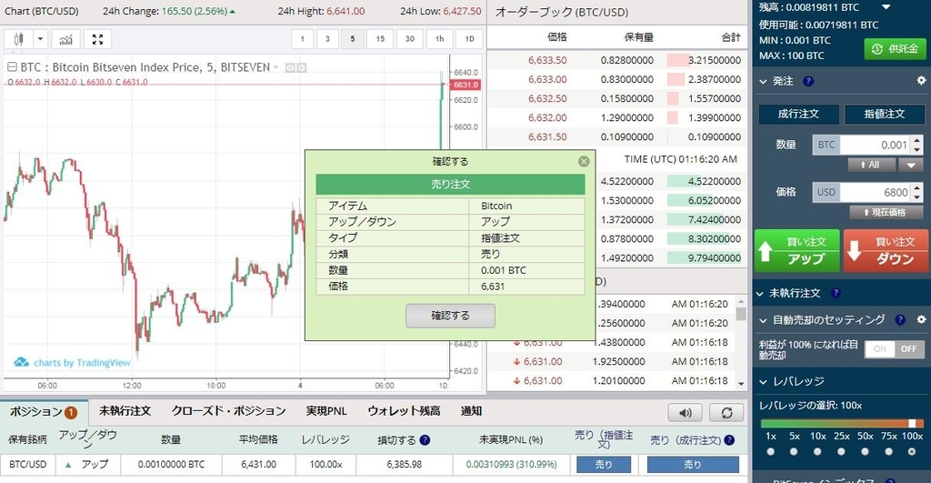Click the refresh positions icon button

coord(726,412)
